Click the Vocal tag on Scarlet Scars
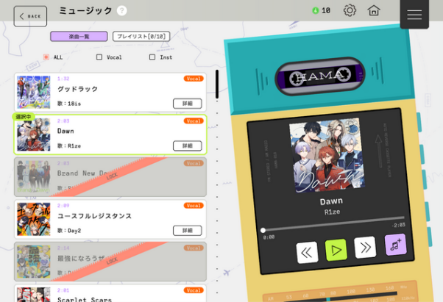Viewport: 443px width, 302px height. click(194, 290)
